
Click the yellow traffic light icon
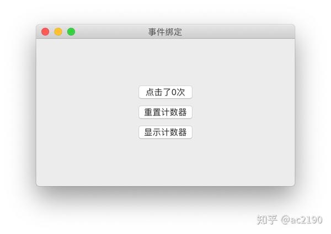pyautogui.click(x=58, y=31)
